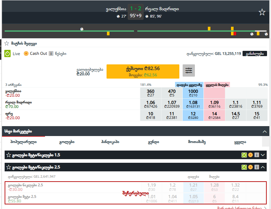Viewport: 271px width, 209px height.
Task: Click the last goal ball marker at the timeline end
Action: [x=266, y=34]
